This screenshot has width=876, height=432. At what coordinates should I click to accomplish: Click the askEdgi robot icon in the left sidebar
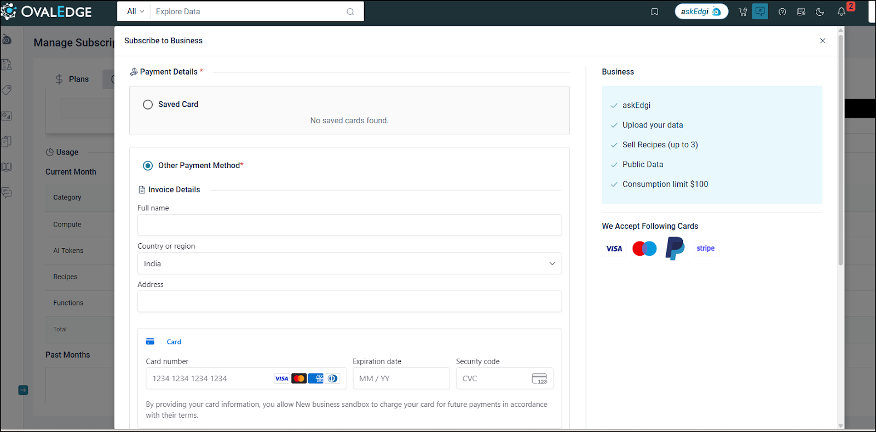[x=7, y=39]
